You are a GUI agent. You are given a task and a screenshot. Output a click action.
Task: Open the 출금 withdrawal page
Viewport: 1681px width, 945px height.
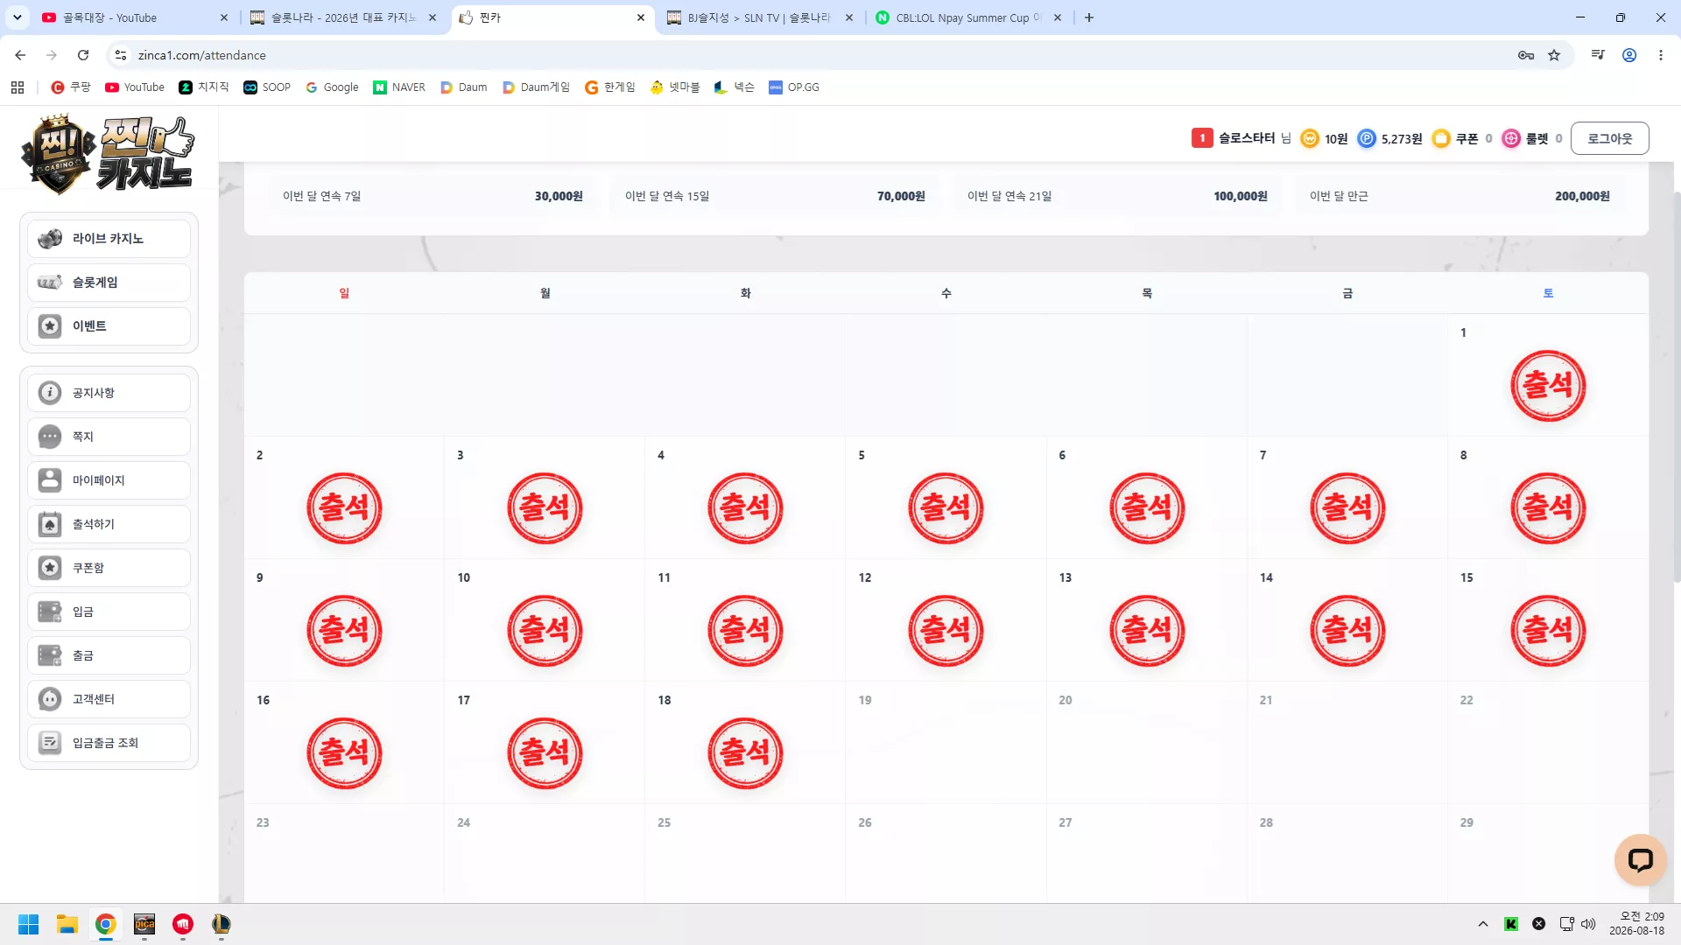(109, 655)
